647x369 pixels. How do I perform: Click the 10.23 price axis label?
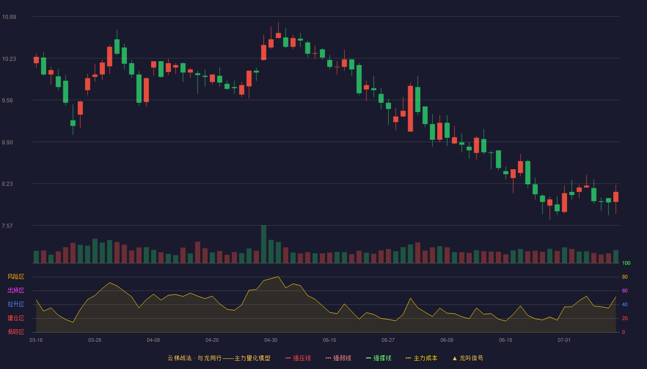(x=9, y=59)
